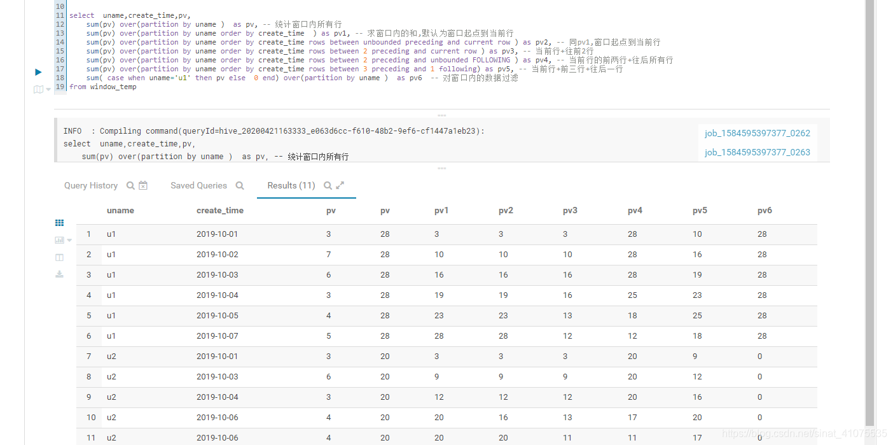This screenshot has height=445, width=893.
Task: Select the uname cell 'u2' in row 8
Action: (x=111, y=376)
